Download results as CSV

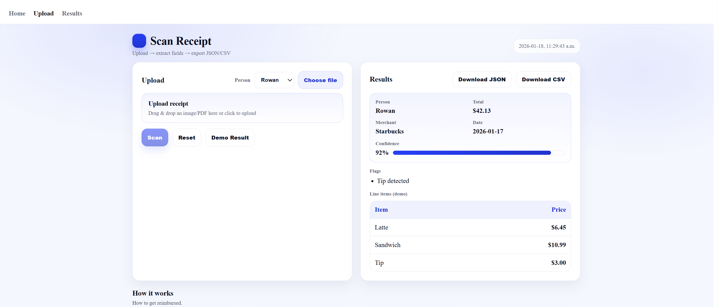[546, 80]
